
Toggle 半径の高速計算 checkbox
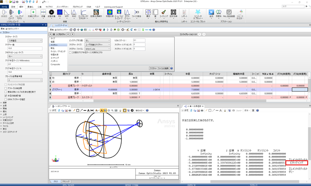click(5, 95)
